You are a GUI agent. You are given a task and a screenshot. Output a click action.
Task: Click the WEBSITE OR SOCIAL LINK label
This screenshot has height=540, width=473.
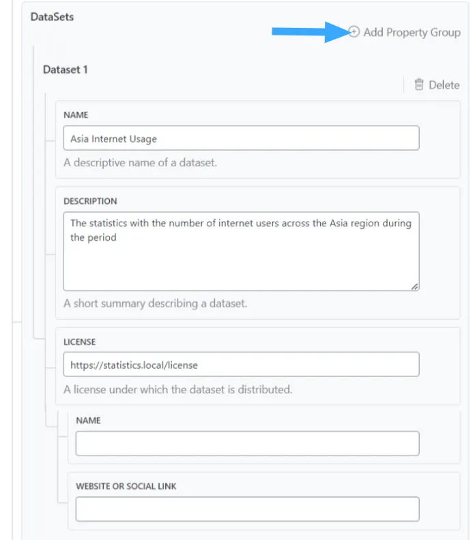click(x=126, y=486)
